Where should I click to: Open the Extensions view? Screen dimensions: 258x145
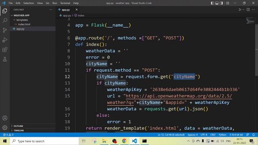[5, 50]
